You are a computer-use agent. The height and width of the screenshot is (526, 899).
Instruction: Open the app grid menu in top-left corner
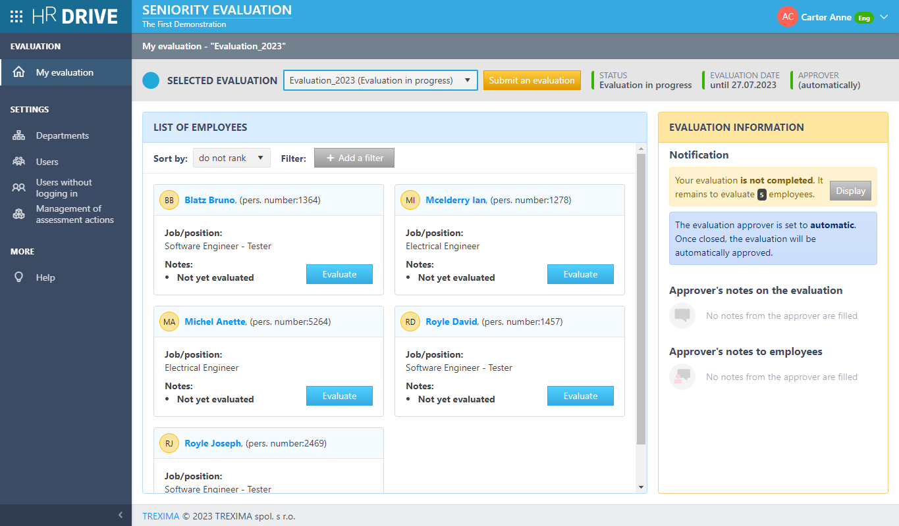[x=16, y=16]
